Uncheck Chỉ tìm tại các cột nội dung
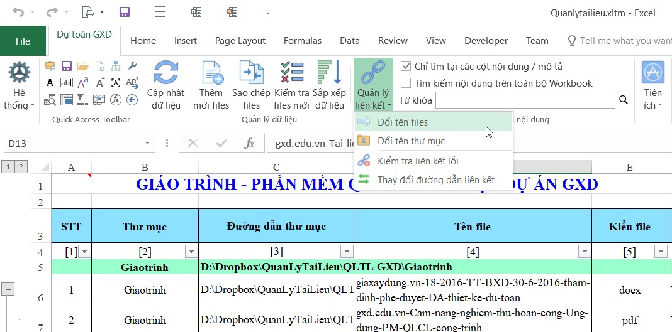672x332 pixels. click(406, 67)
